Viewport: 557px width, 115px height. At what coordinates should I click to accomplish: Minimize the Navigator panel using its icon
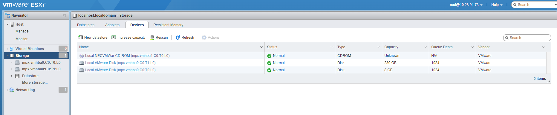pyautogui.click(x=64, y=15)
